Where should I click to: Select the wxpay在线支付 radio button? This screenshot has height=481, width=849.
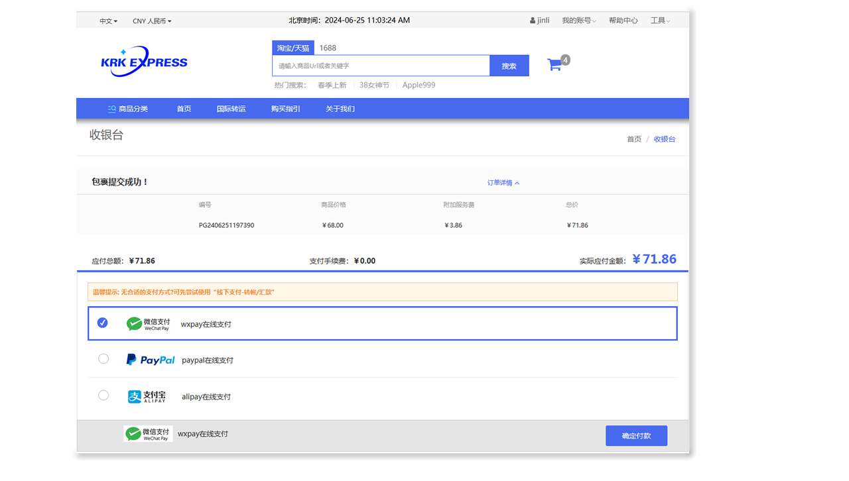[103, 323]
